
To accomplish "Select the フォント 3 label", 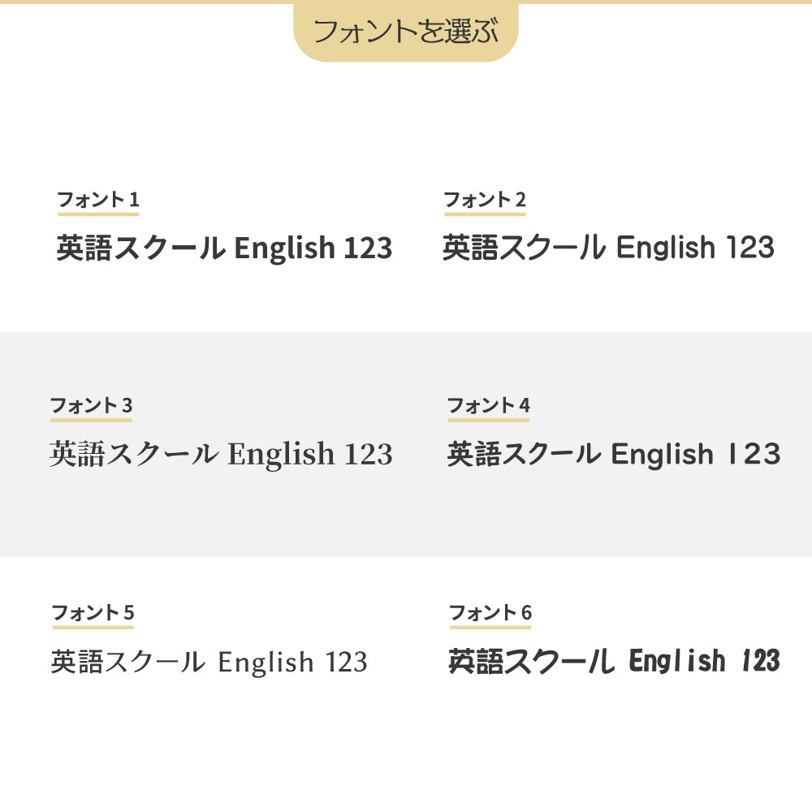I will [91, 405].
